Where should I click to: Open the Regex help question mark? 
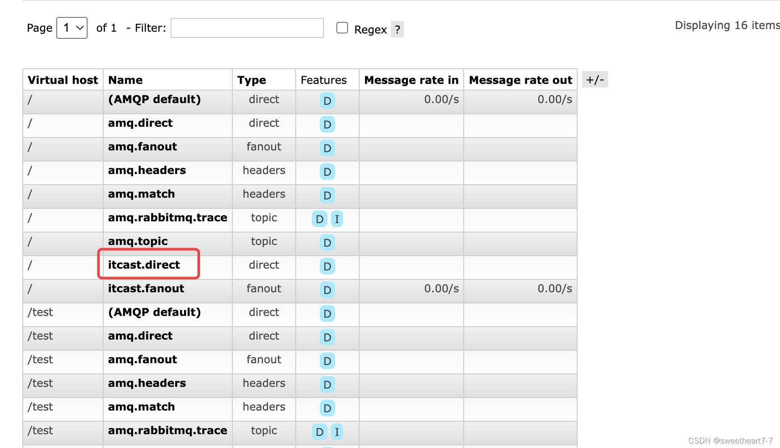point(397,29)
